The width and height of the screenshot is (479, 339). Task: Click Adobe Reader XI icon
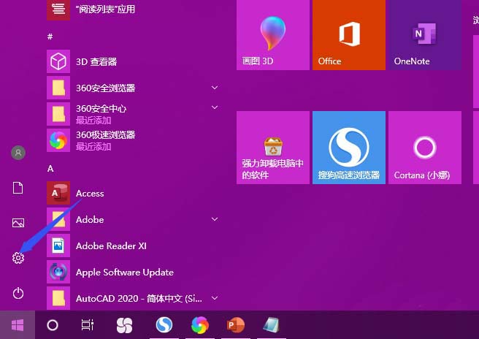(58, 245)
